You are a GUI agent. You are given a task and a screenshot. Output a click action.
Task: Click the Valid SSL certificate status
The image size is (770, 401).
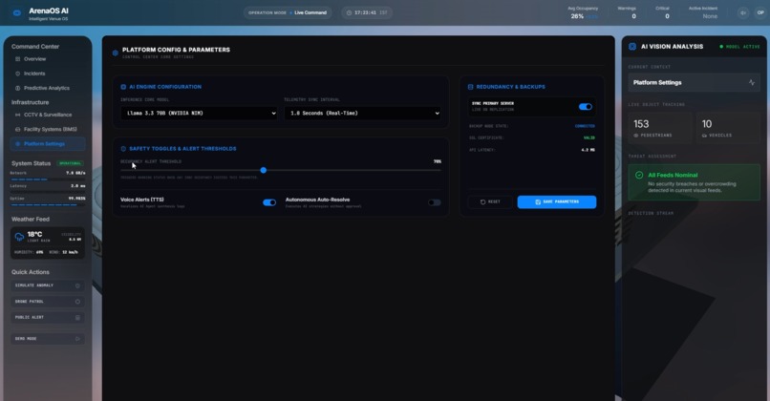[589, 137]
